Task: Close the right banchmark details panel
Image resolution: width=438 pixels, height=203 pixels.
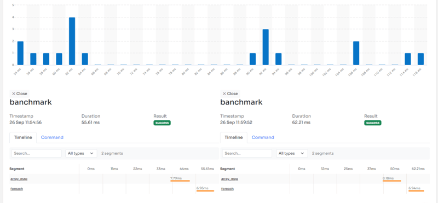Action: pyautogui.click(x=230, y=94)
